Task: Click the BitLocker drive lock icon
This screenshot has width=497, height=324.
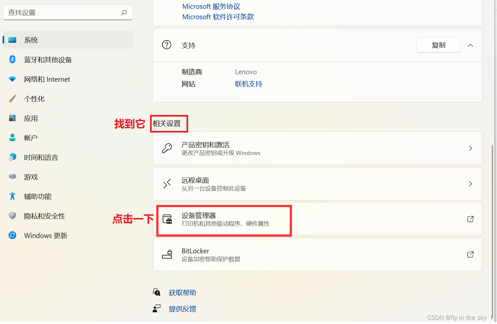Action: point(167,254)
